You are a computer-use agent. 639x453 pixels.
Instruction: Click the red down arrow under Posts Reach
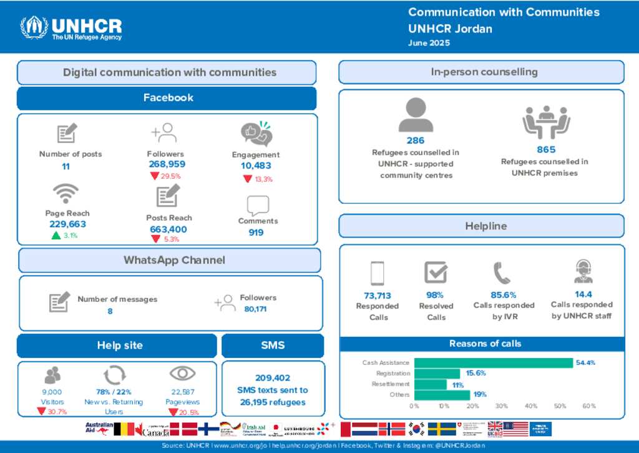pos(155,239)
